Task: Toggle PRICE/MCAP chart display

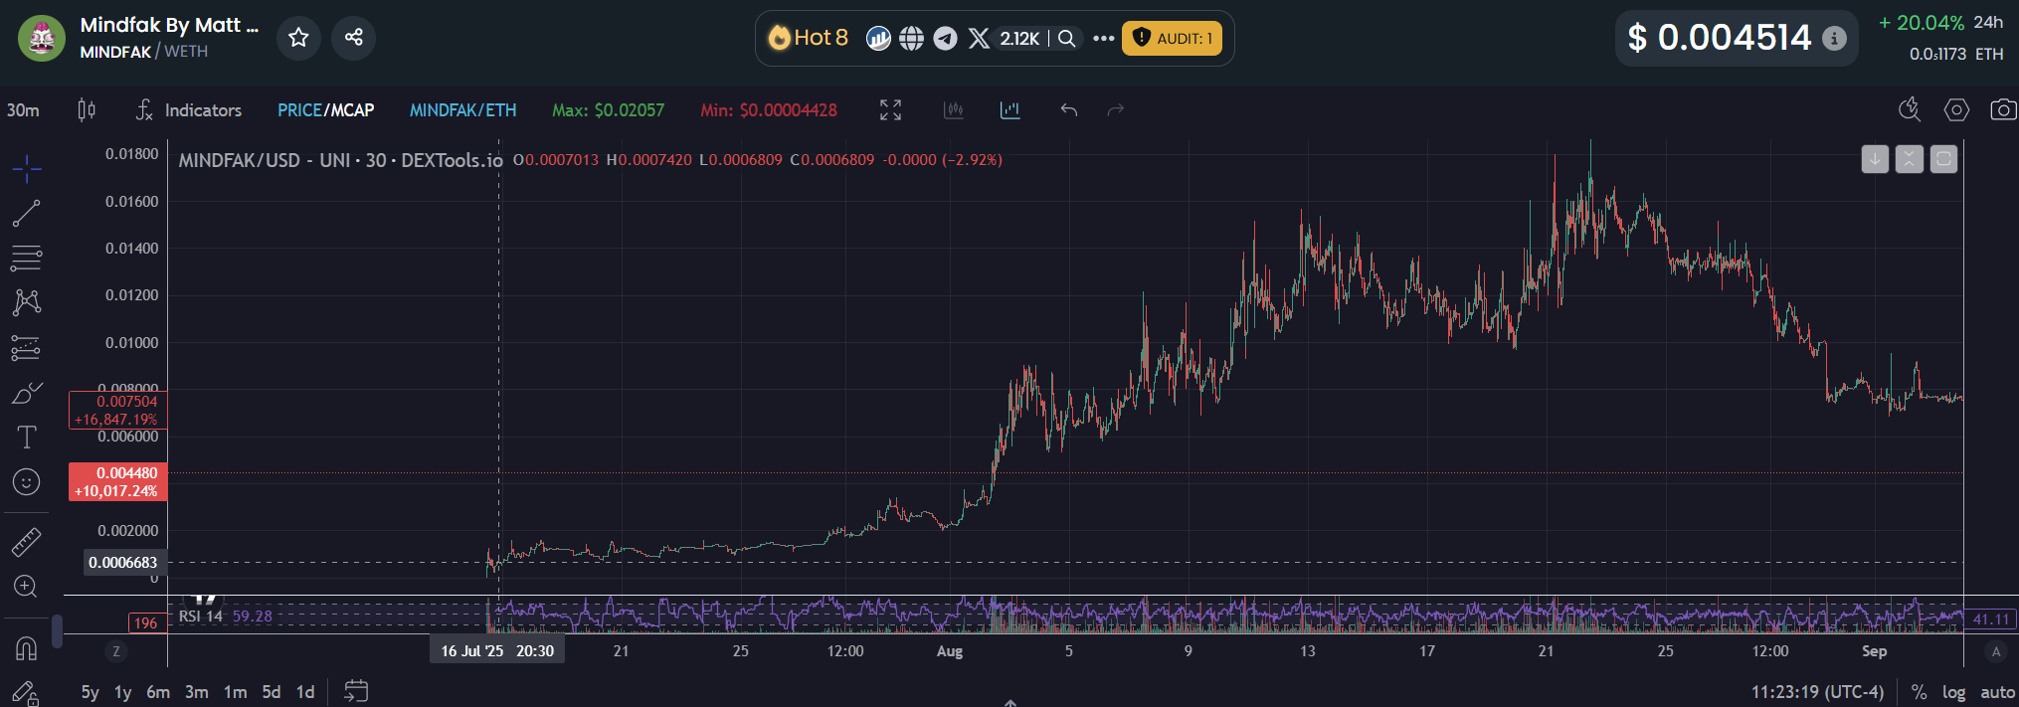Action: coord(325,110)
